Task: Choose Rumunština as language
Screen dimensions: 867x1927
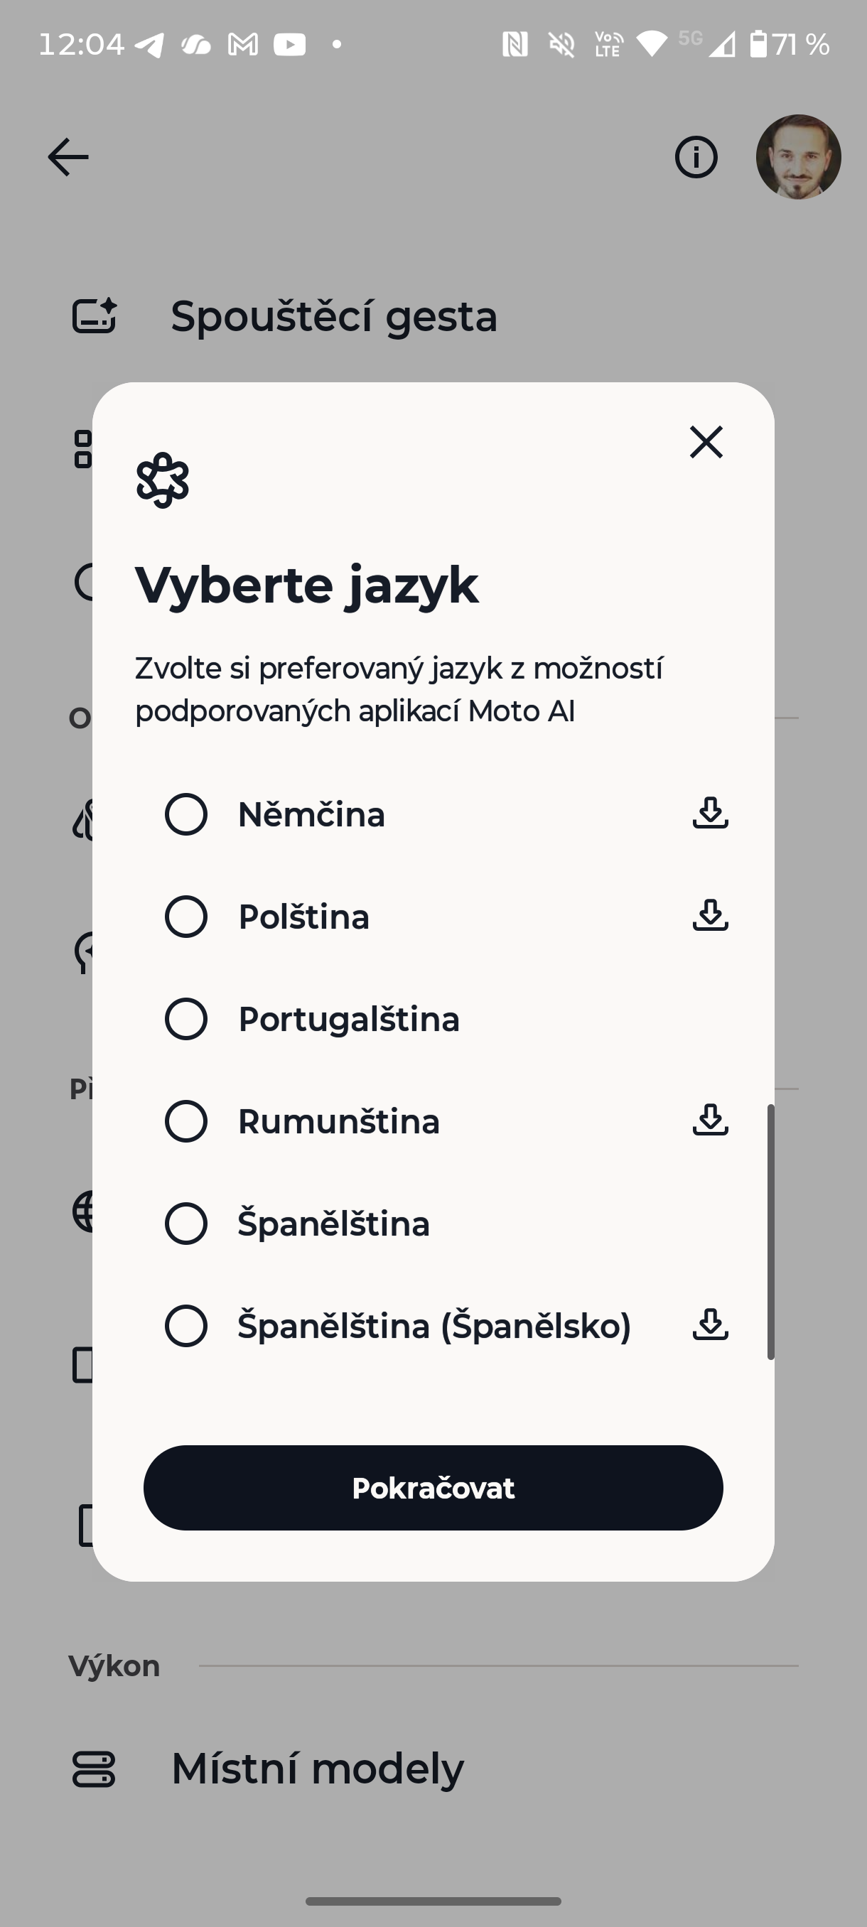Action: click(x=186, y=1121)
